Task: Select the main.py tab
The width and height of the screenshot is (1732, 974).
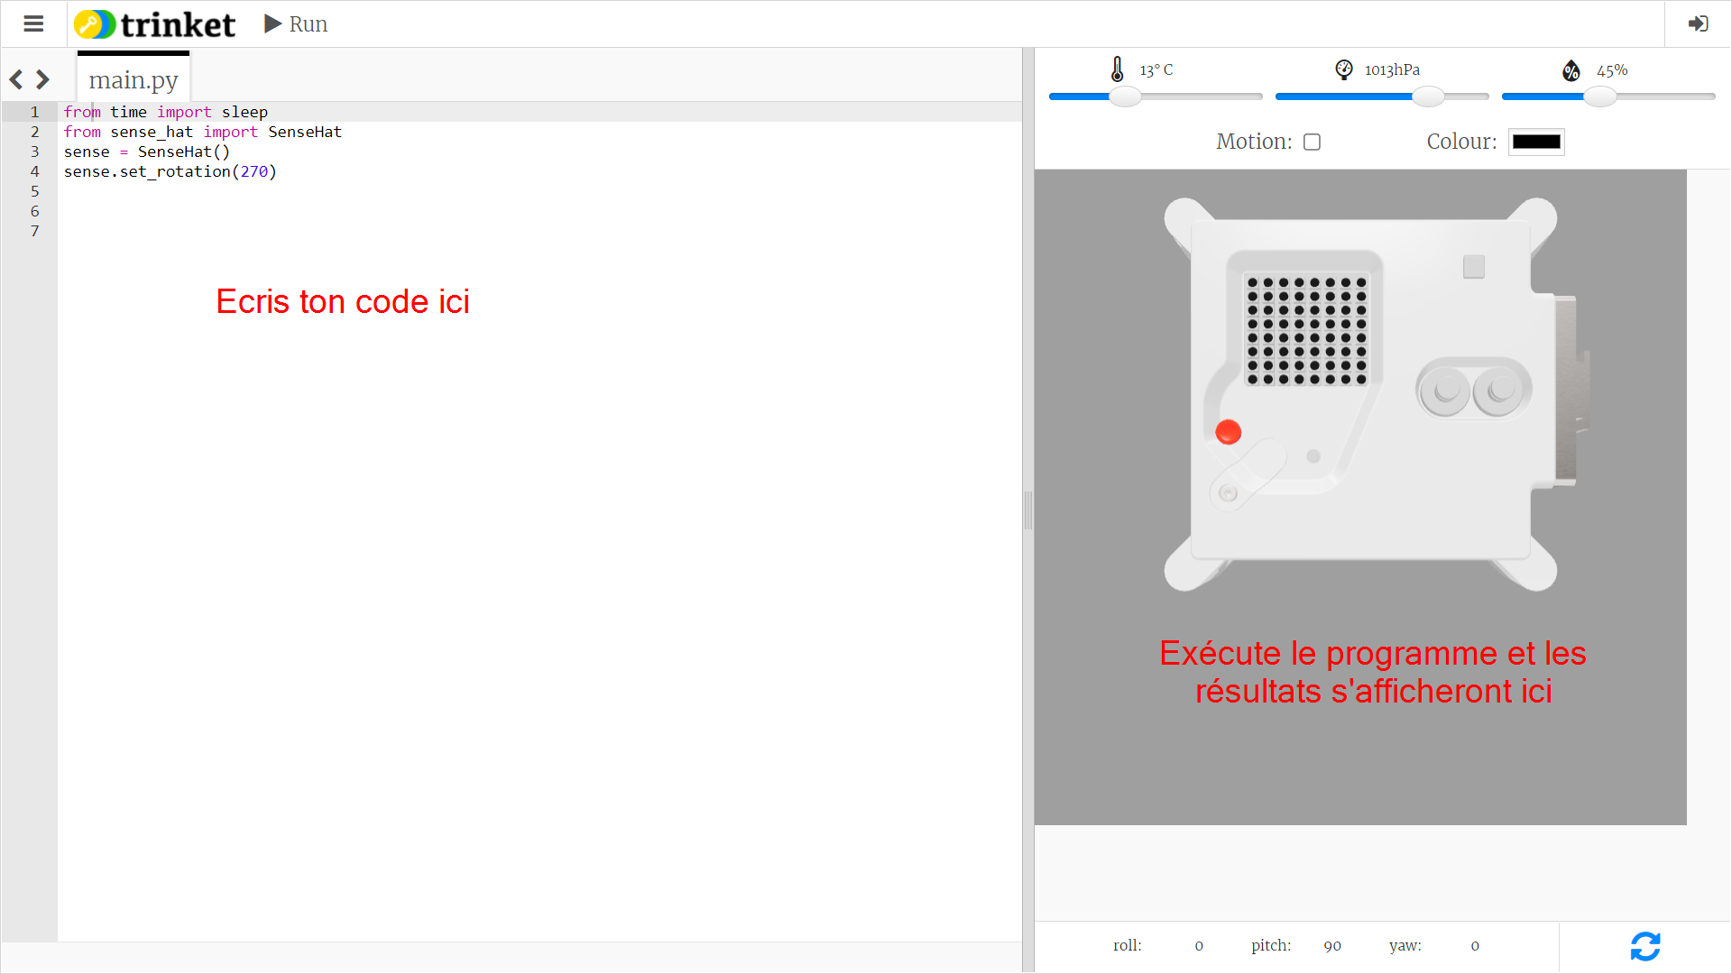Action: pos(134,80)
